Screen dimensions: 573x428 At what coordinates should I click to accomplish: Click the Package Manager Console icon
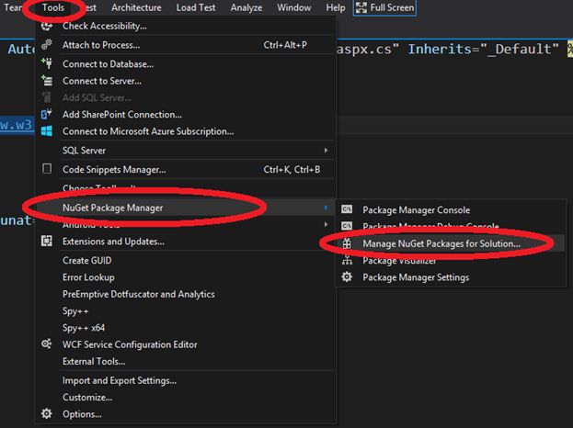(347, 209)
